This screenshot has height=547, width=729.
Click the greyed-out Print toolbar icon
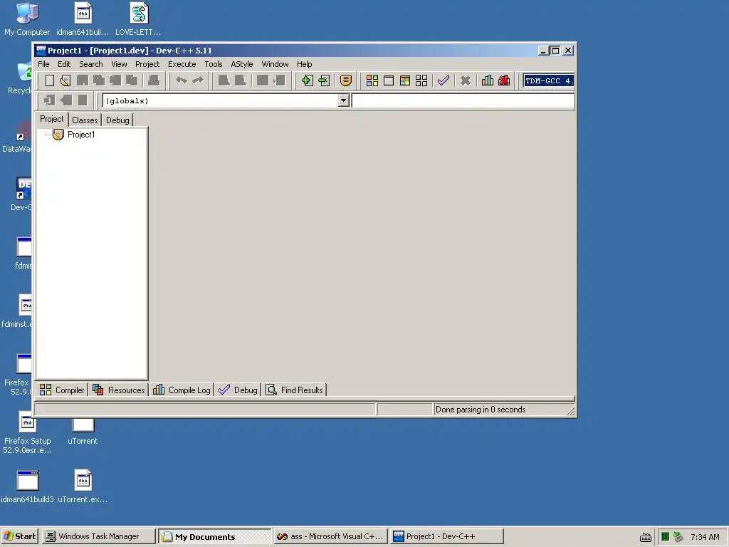coord(154,80)
